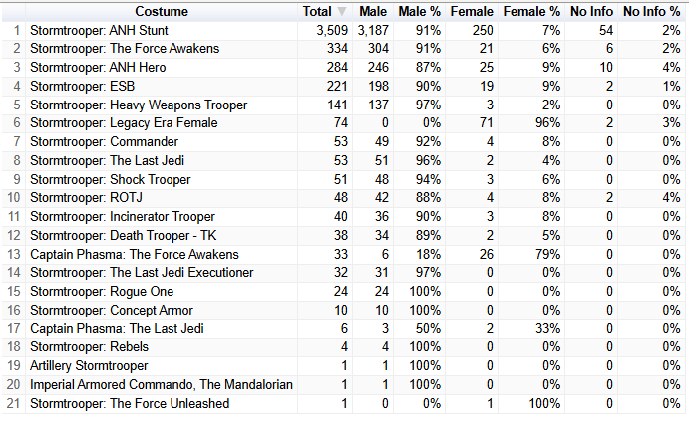Click the sort arrow beside Total
The width and height of the screenshot is (689, 421).
(x=341, y=12)
